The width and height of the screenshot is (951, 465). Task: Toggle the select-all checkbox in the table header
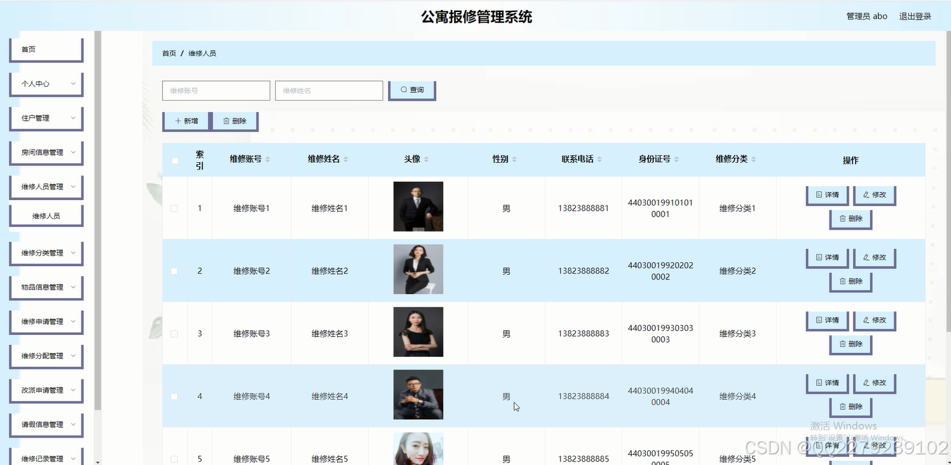(x=174, y=159)
